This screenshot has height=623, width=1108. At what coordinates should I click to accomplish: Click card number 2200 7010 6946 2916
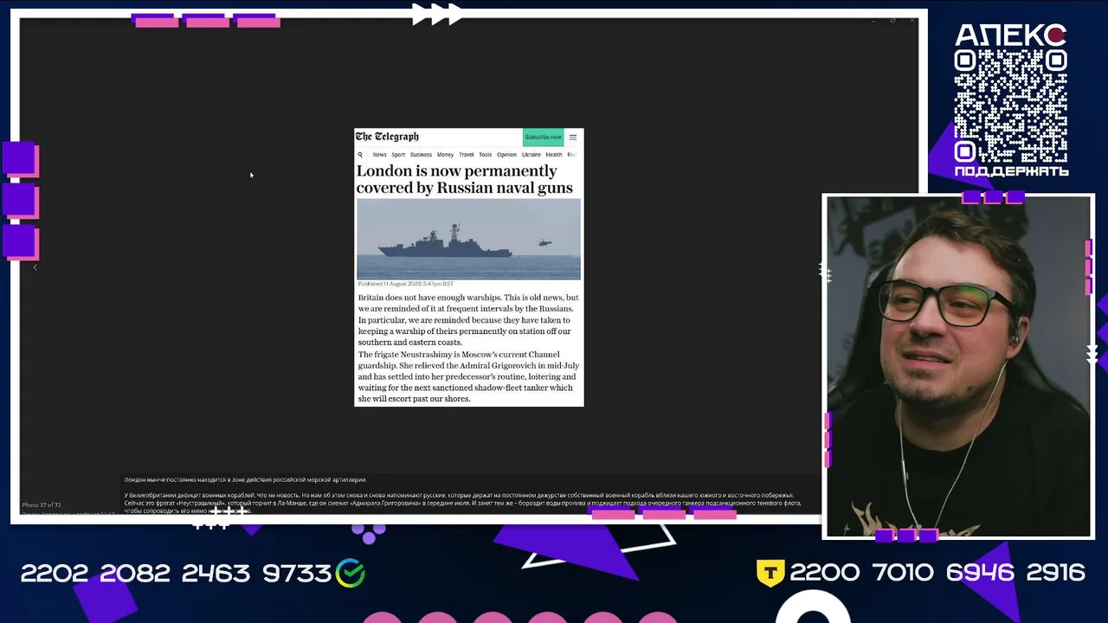(937, 573)
